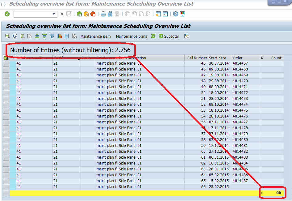Click call number 52 cell
292x201 pixels.
click(196, 105)
